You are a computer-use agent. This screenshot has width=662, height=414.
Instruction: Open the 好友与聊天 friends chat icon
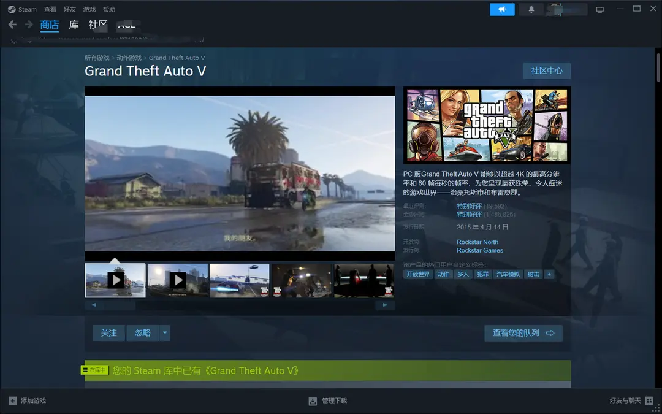pos(649,401)
